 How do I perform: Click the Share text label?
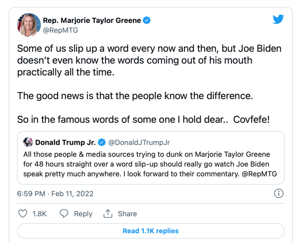(127, 214)
